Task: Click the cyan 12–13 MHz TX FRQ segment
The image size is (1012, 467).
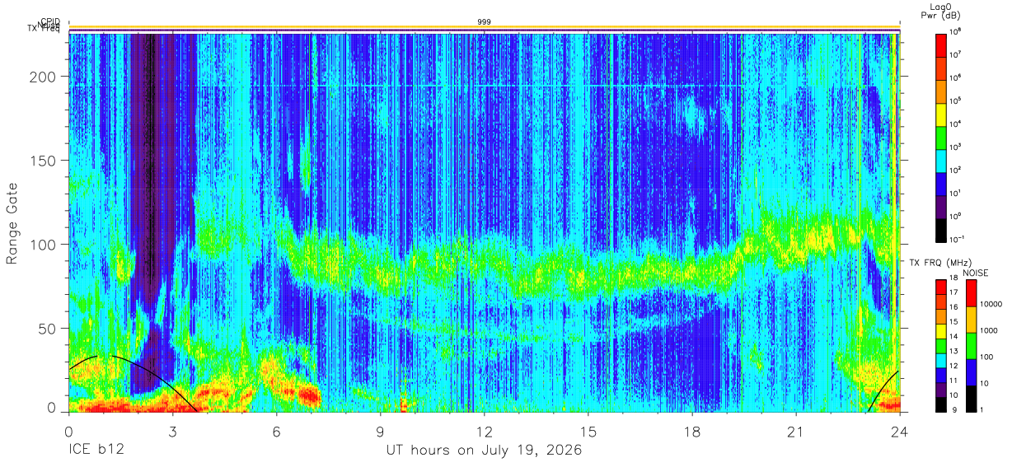Action: [940, 361]
